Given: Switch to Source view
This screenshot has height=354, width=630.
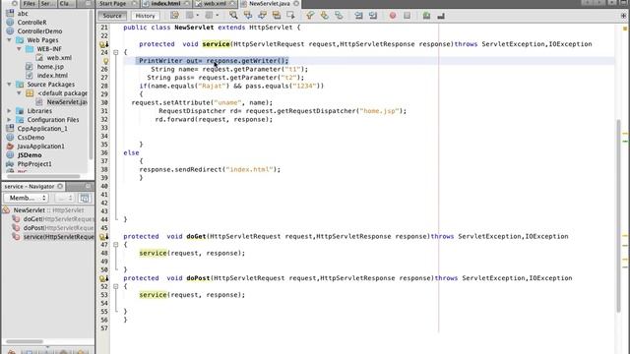Looking at the screenshot, I should pyautogui.click(x=112, y=16).
